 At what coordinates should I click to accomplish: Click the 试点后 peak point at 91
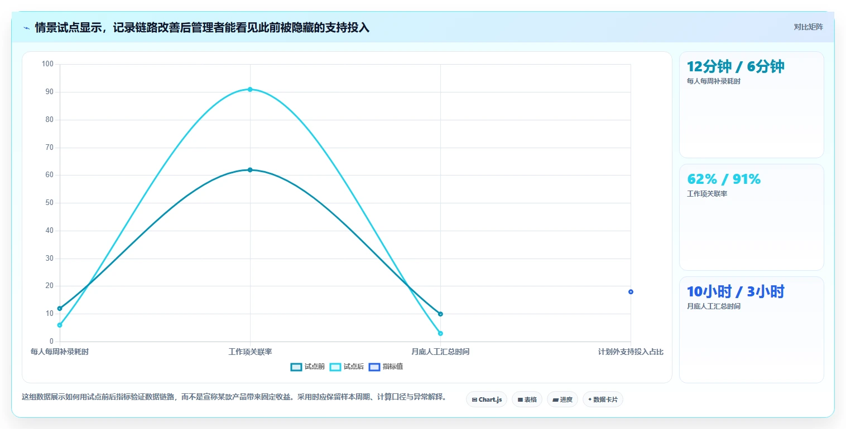(250, 89)
